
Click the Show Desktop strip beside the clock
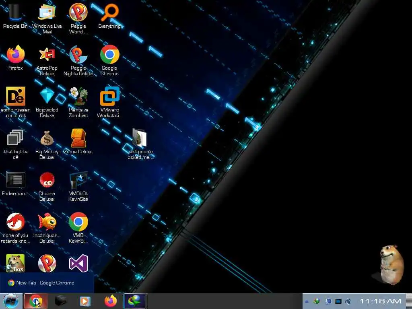[409, 301]
